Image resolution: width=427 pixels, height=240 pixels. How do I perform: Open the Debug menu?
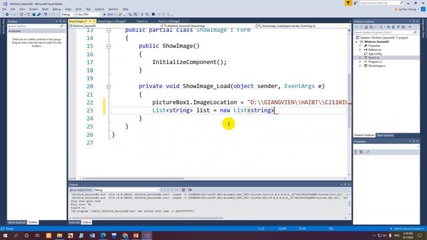click(56, 9)
